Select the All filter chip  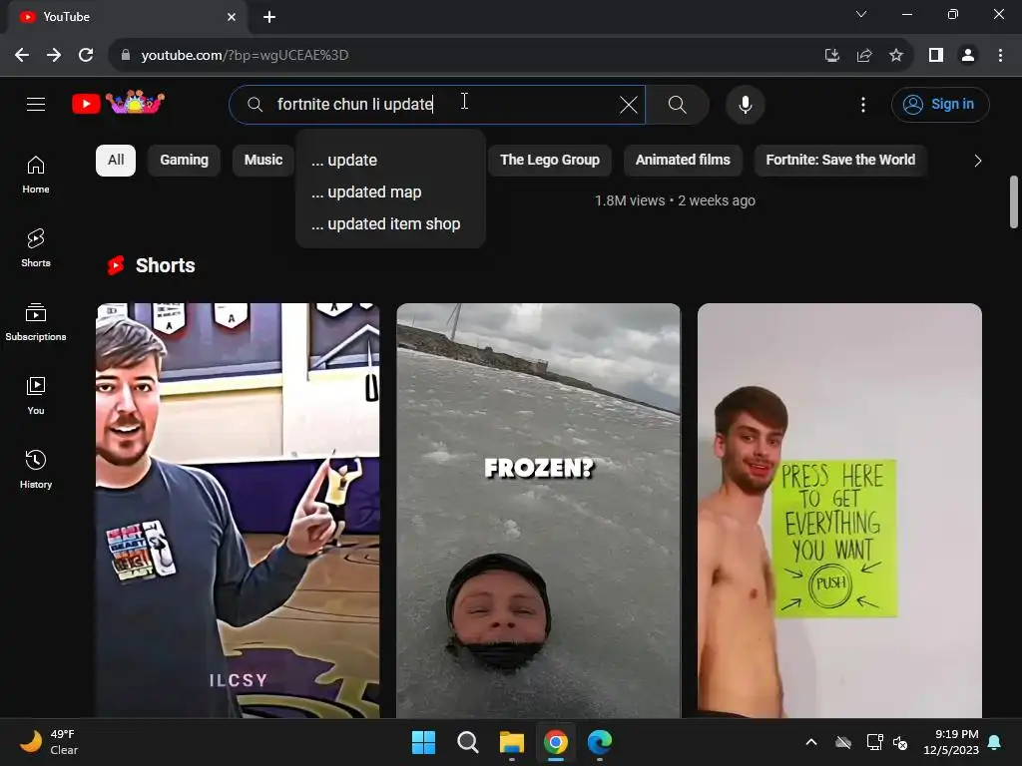point(116,161)
